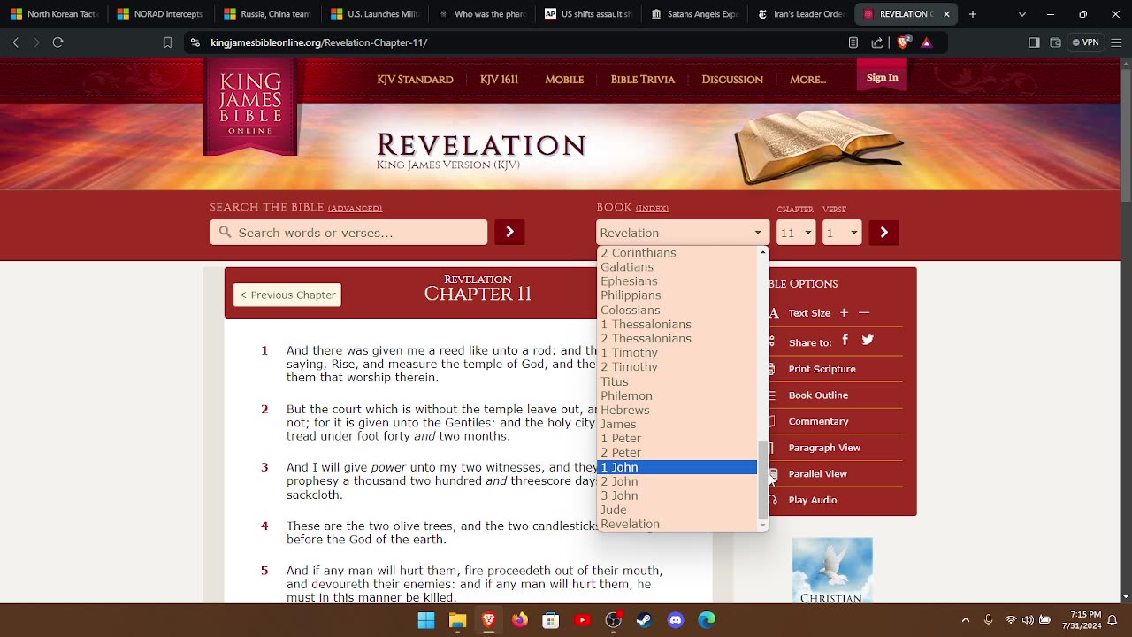Open Commentary option
Image resolution: width=1132 pixels, height=637 pixels.
(x=818, y=421)
